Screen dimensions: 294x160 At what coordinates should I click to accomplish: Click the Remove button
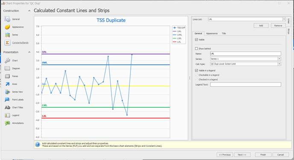tap(278, 26)
